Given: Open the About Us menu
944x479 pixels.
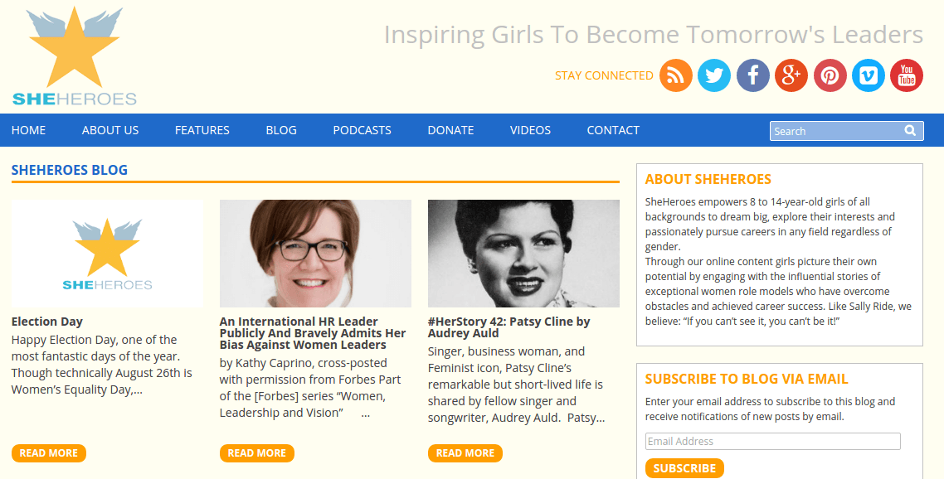Looking at the screenshot, I should pyautogui.click(x=110, y=130).
